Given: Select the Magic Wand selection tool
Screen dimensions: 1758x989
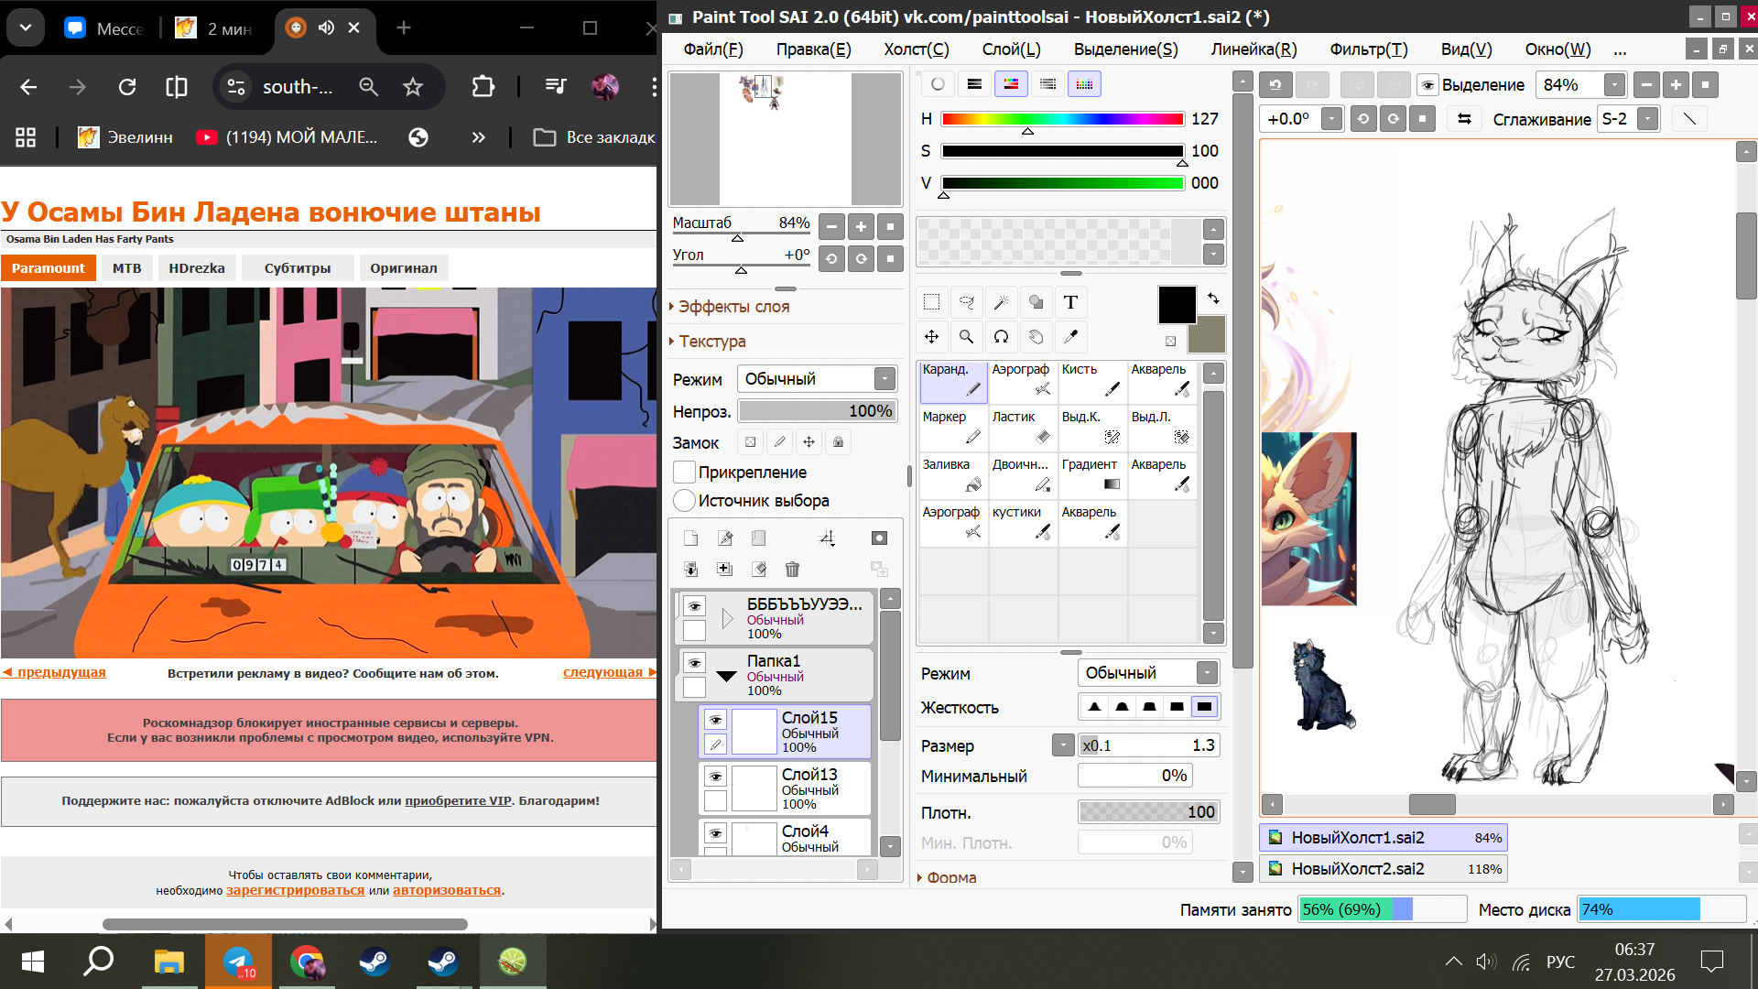Looking at the screenshot, I should click(1001, 303).
